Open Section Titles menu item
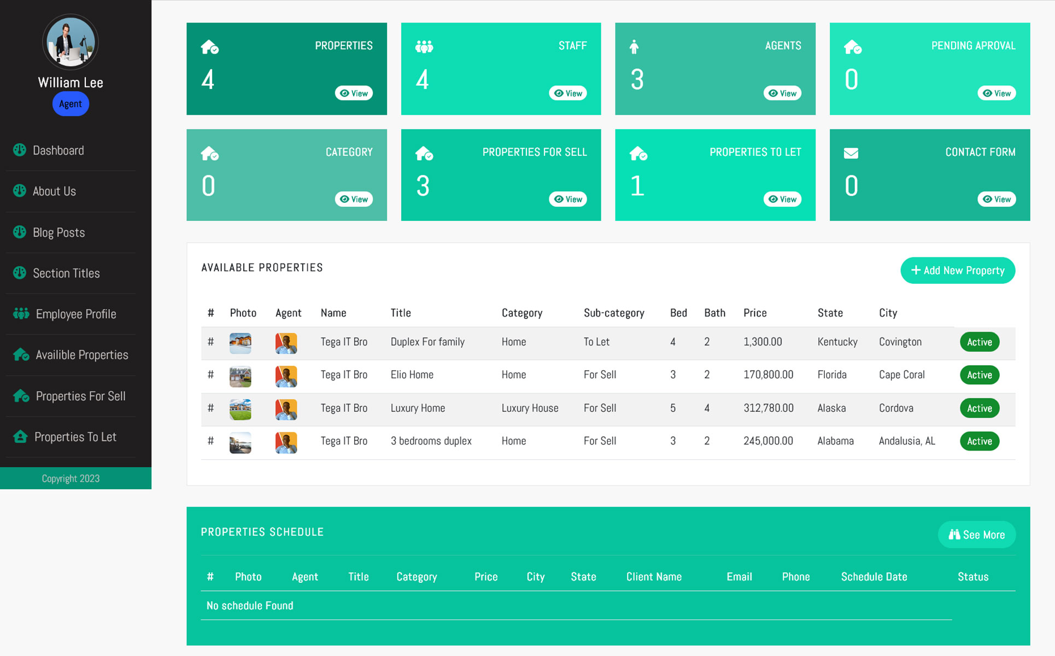Viewport: 1055px width, 656px height. [66, 273]
